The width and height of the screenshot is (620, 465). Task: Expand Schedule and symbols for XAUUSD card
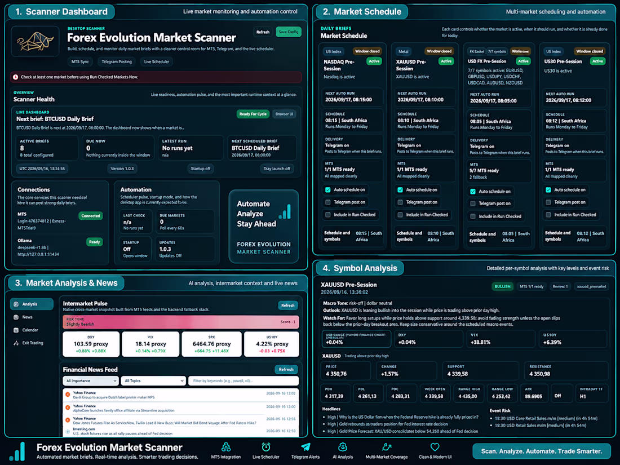[425, 237]
